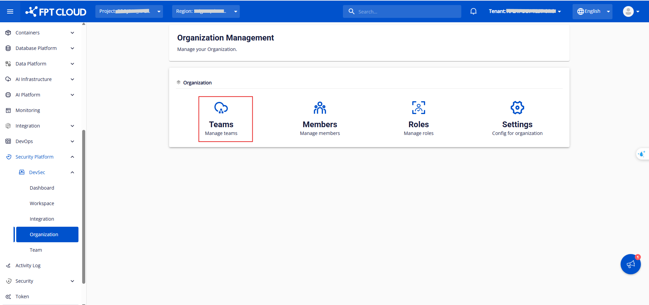The image size is (649, 305).
Task: Open the Region selector dropdown
Action: [206, 11]
